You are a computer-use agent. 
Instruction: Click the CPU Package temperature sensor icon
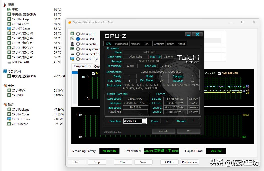click(x=9, y=19)
